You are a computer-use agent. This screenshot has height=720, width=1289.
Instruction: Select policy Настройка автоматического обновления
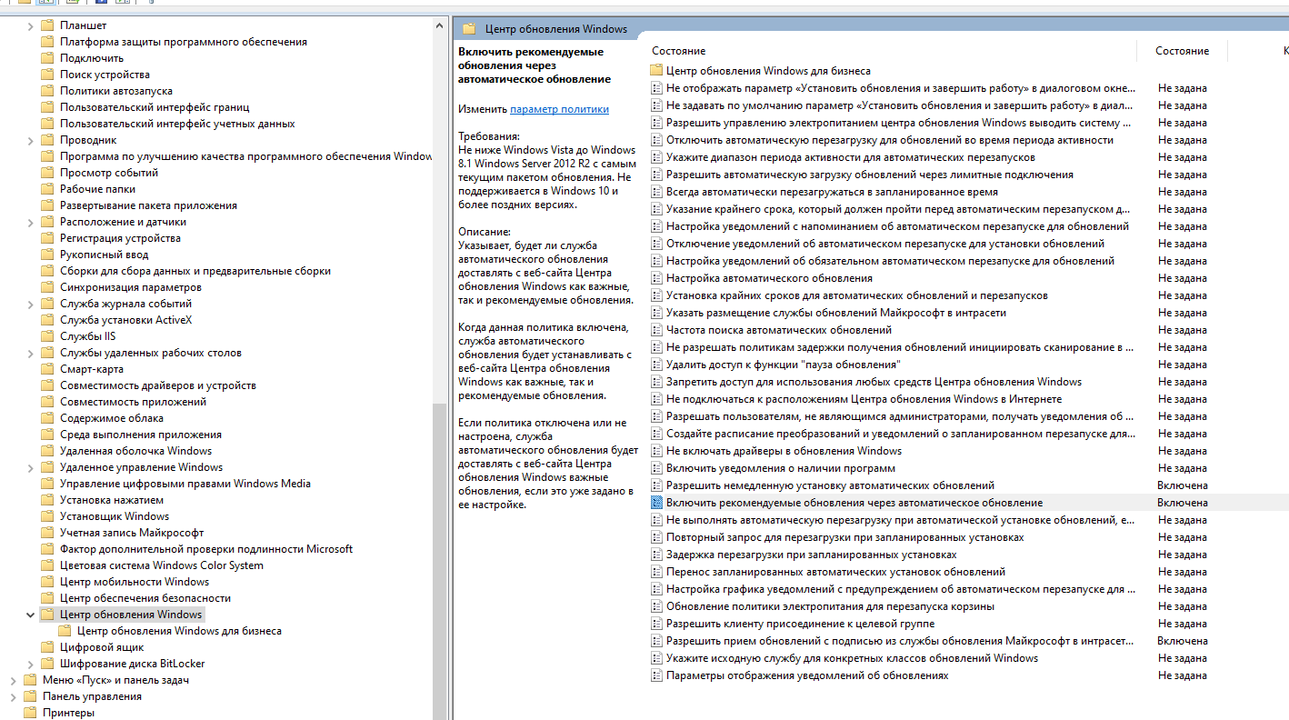coord(769,278)
